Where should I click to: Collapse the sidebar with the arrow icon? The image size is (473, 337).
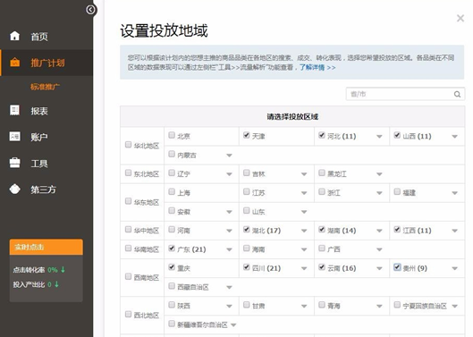tap(90, 10)
